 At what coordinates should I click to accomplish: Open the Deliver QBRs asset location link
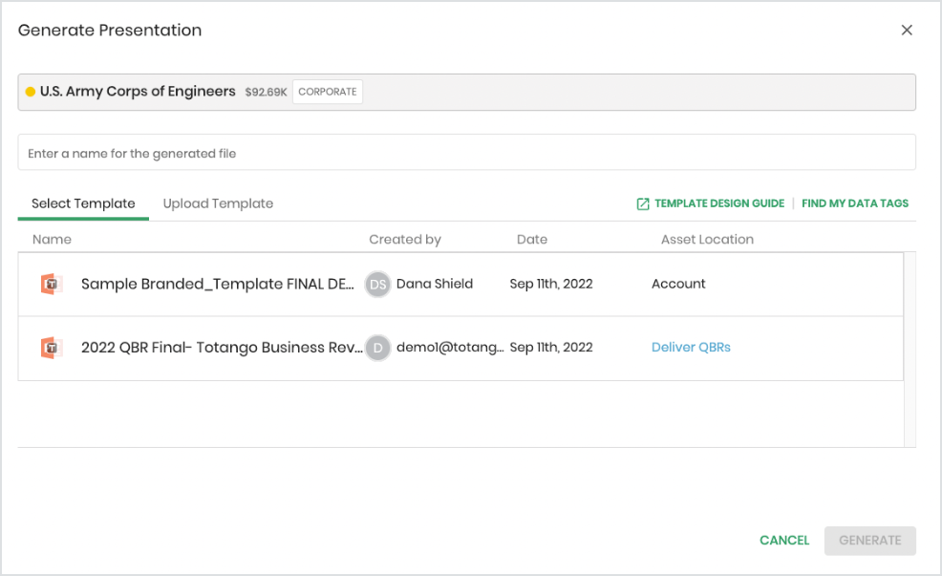pyautogui.click(x=691, y=347)
